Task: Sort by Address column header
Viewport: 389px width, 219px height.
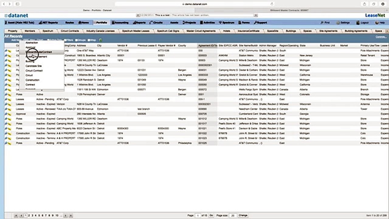Action: 81,46
